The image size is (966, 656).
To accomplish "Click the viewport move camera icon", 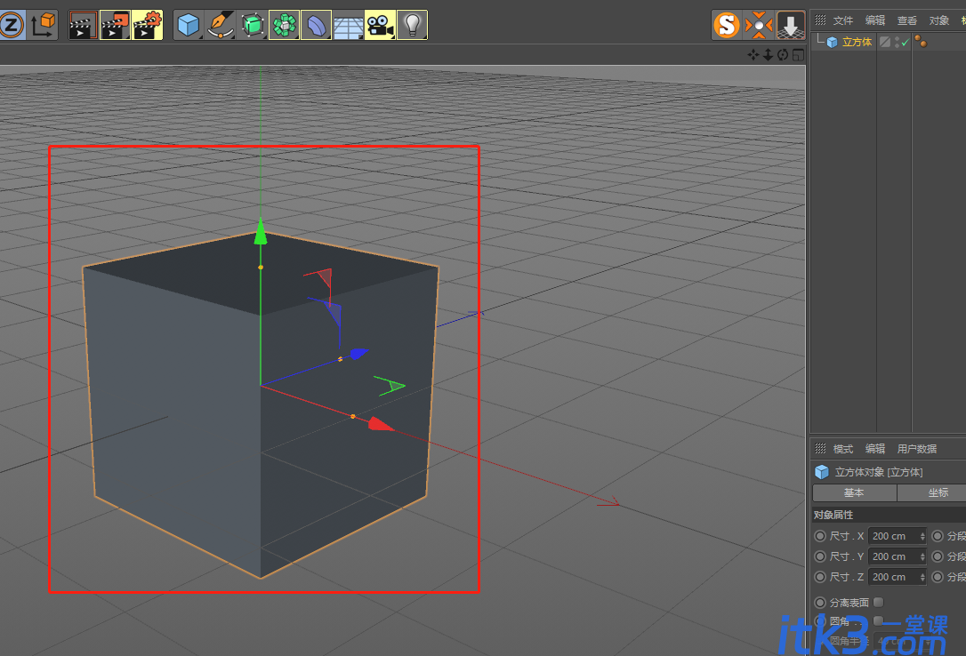I will 753,55.
